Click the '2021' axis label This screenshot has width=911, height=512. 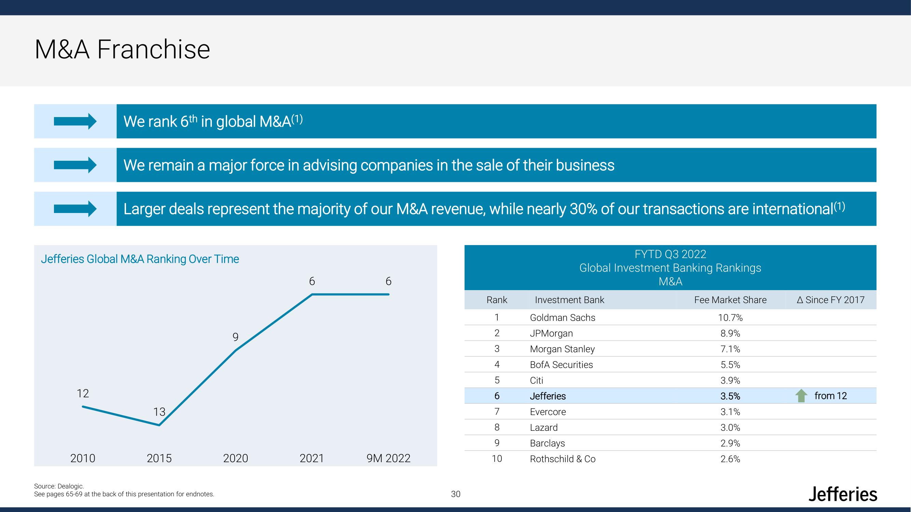pyautogui.click(x=312, y=458)
